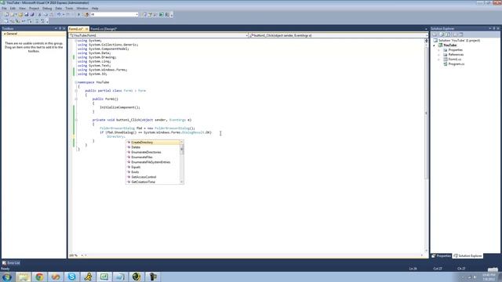Viewport: 502px width, 282px height.
Task: Open Skype from the taskbar
Action: [71, 277]
